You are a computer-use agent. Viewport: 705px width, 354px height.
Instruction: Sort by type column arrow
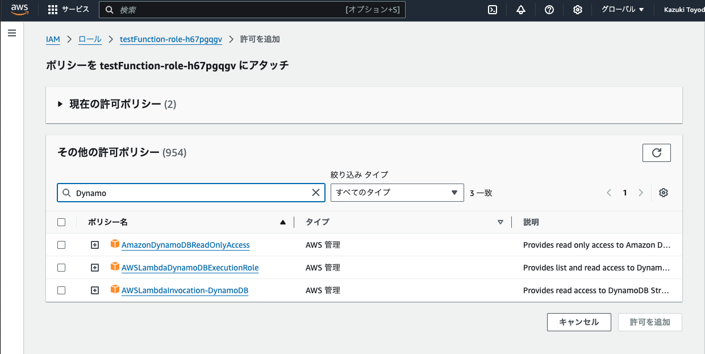pyautogui.click(x=500, y=223)
